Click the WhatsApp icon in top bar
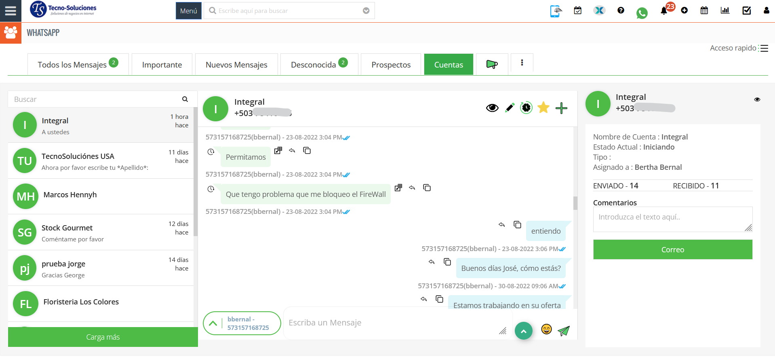 click(642, 13)
